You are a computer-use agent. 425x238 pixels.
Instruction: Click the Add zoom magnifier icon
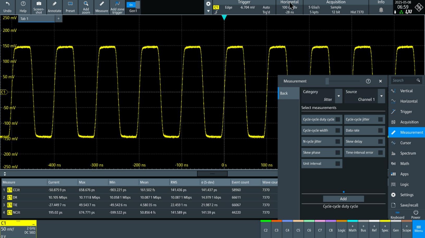tap(86, 4)
